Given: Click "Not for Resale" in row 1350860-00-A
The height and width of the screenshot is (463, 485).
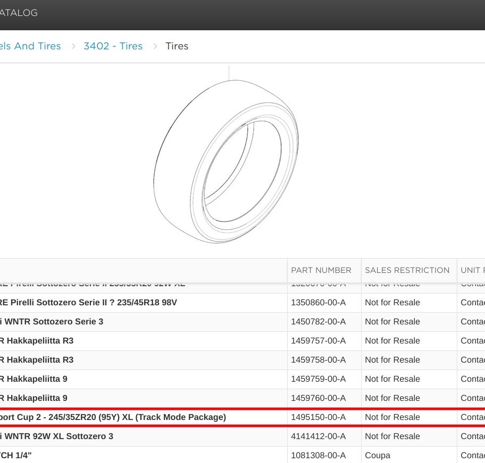Looking at the screenshot, I should [392, 303].
